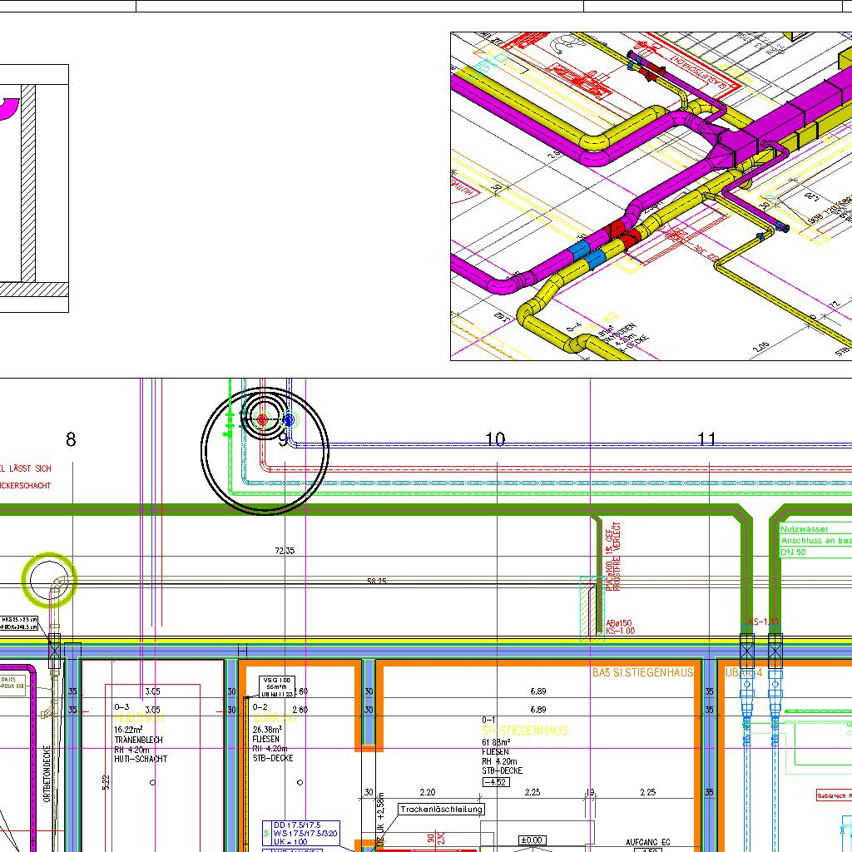
Task: Click the crossed-box valve symbol under KS-1.30
Action: pyautogui.click(x=775, y=646)
